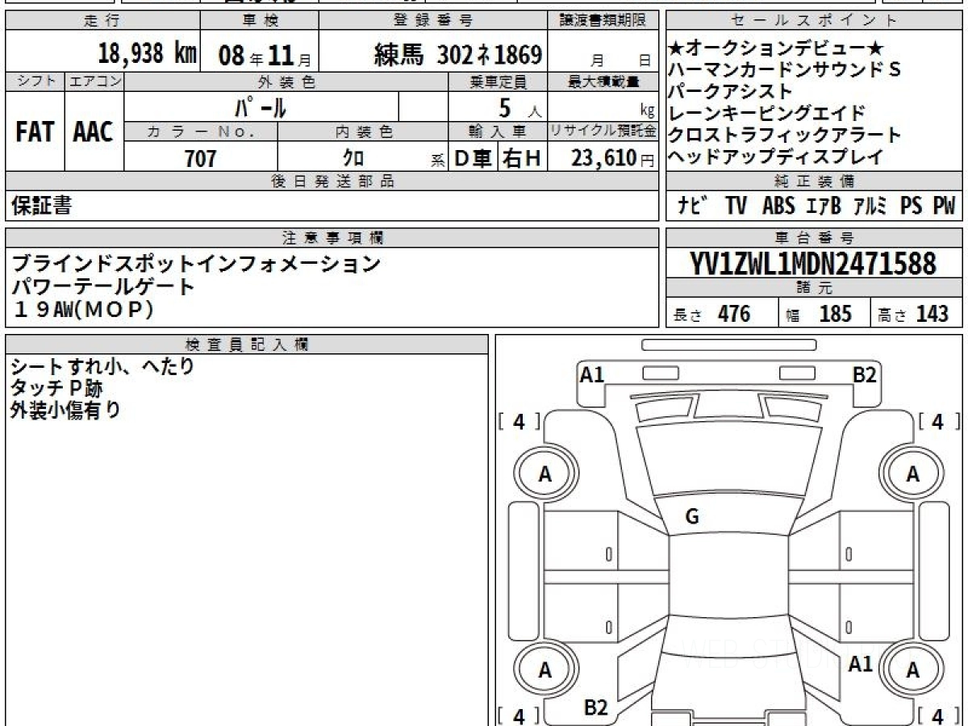The height and width of the screenshot is (726, 968).
Task: Select the ★オークションデビュー★ line
Action: 778,48
